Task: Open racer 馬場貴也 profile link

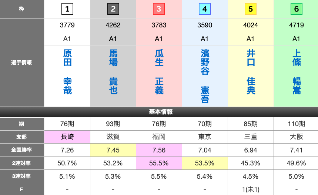Action: click(113, 72)
